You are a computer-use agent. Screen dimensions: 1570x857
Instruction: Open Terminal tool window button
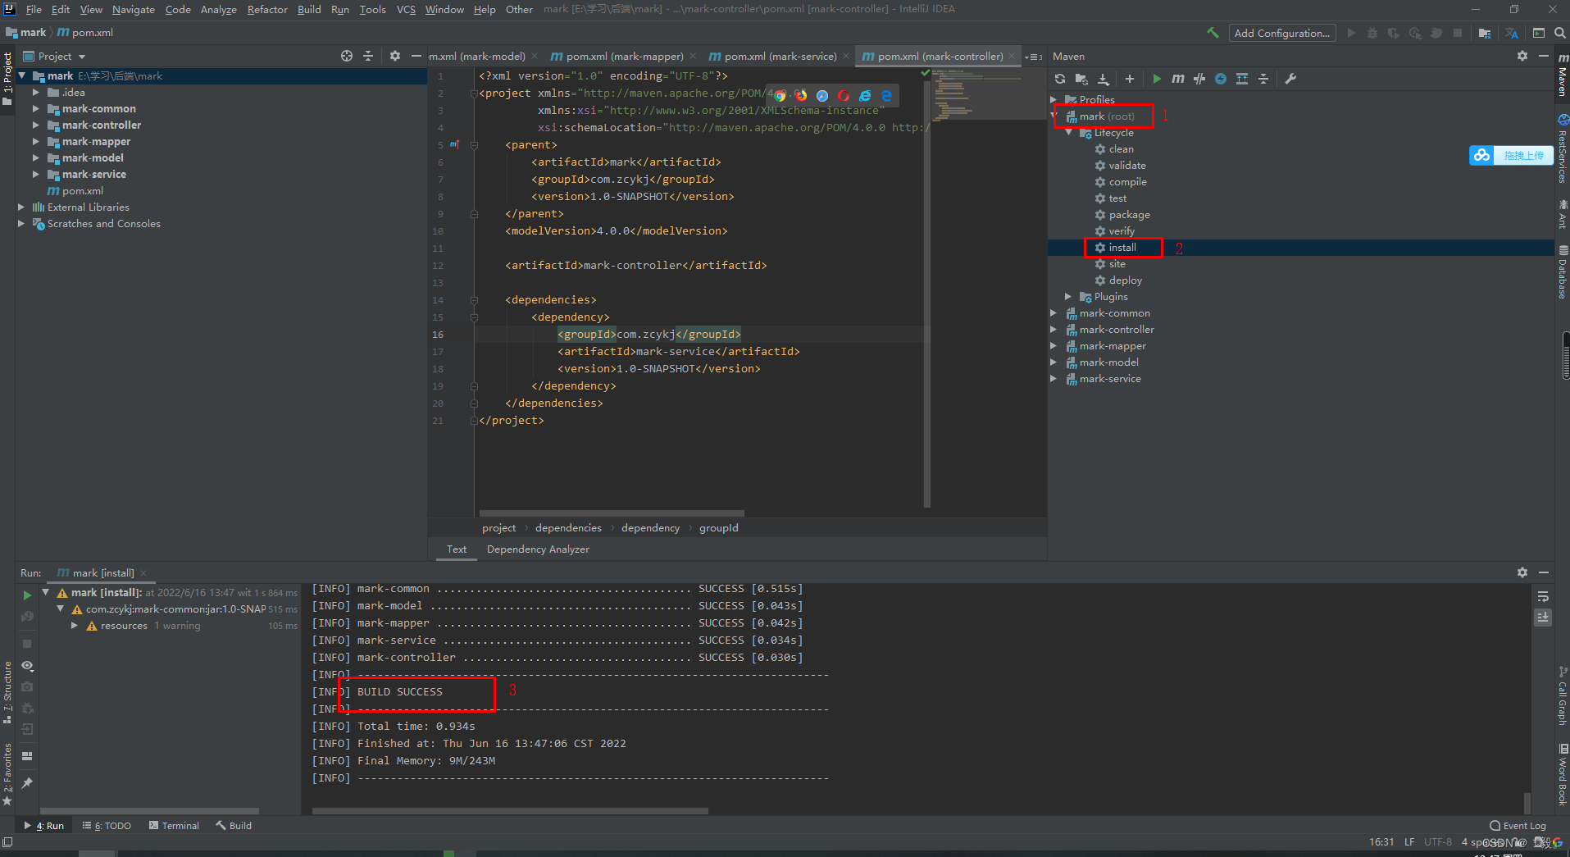click(x=174, y=826)
